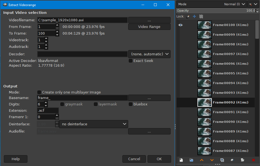The image size is (260, 166).
Task: Check Create only one multilayer Image
Action: click(x=39, y=92)
